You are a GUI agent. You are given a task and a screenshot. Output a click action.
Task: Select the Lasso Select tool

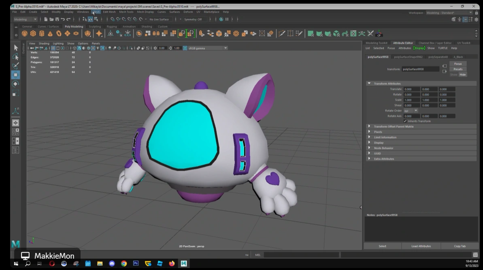point(15,57)
